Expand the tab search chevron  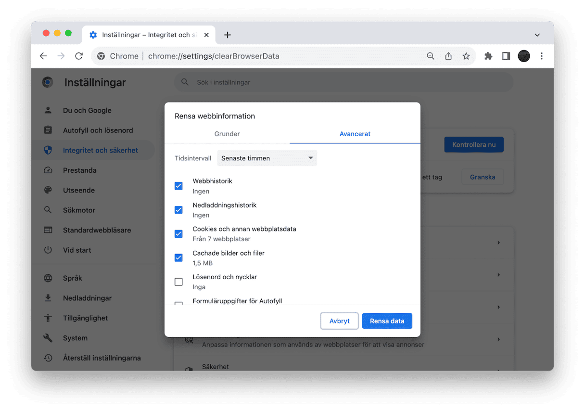click(537, 35)
